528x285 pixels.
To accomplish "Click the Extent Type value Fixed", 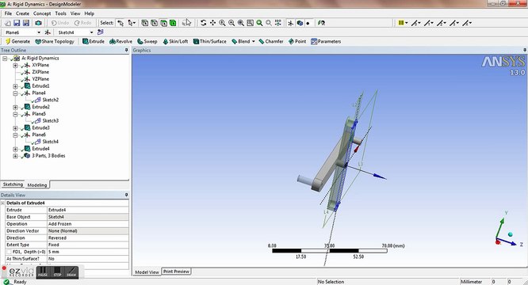I will (x=87, y=245).
